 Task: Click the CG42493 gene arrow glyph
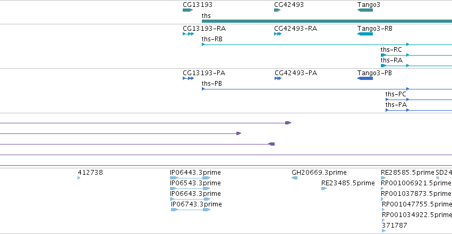pyautogui.click(x=277, y=10)
